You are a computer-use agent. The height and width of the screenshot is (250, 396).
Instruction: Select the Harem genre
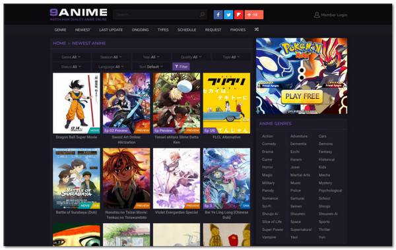click(x=296, y=160)
